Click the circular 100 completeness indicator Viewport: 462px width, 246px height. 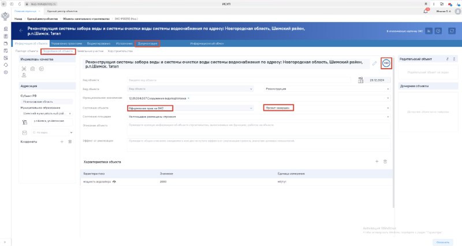(386, 63)
